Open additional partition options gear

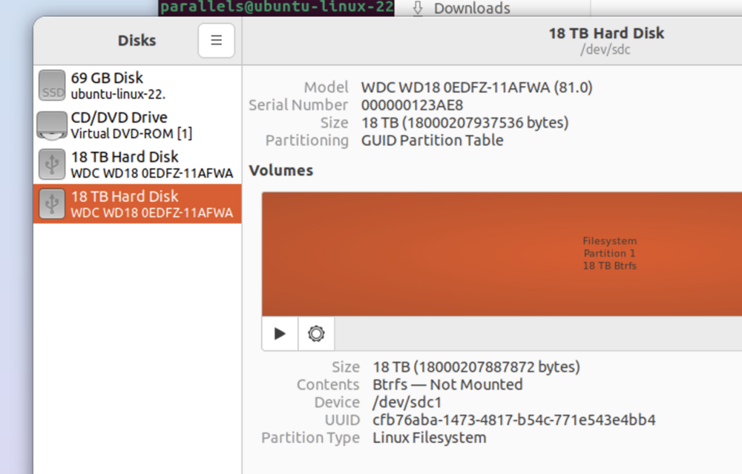pos(316,334)
